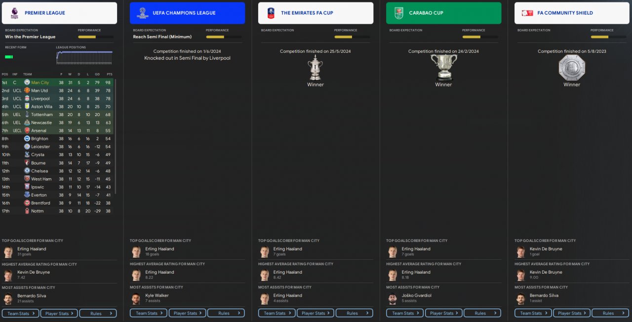This screenshot has height=322, width=632.
Task: Open Team Stats under Carabao Cup
Action: [405, 313]
